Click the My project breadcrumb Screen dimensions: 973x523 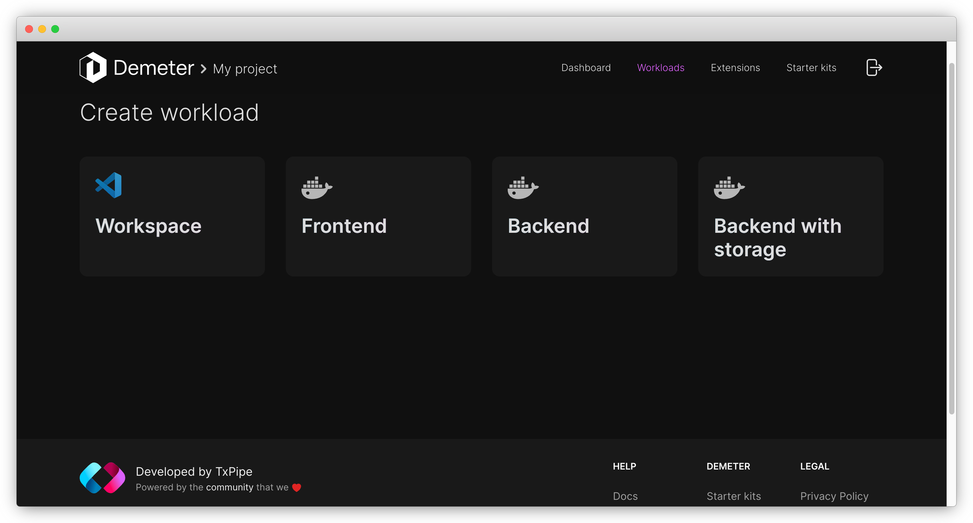click(x=245, y=69)
